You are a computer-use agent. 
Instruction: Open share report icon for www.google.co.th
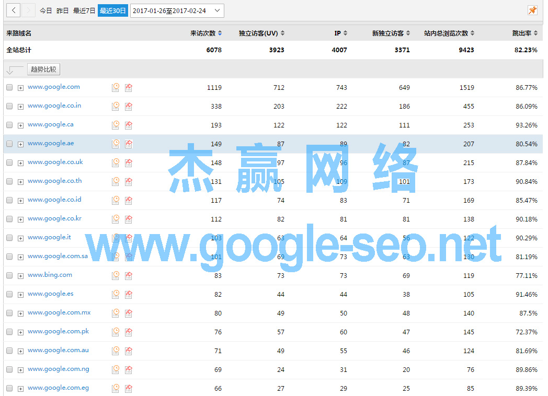pos(129,182)
